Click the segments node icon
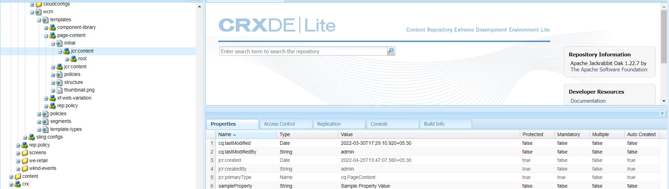Screen dimensions: 669x189 tap(45, 121)
